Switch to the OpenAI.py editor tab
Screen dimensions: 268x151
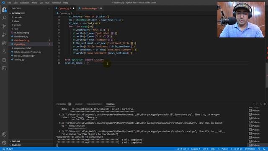[x=65, y=8]
